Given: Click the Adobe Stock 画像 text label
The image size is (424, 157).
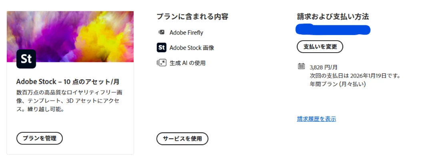Looking at the screenshot, I should 192,48.
